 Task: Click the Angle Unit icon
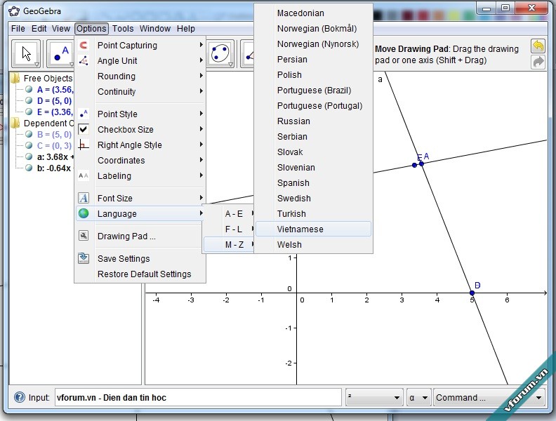tap(84, 60)
